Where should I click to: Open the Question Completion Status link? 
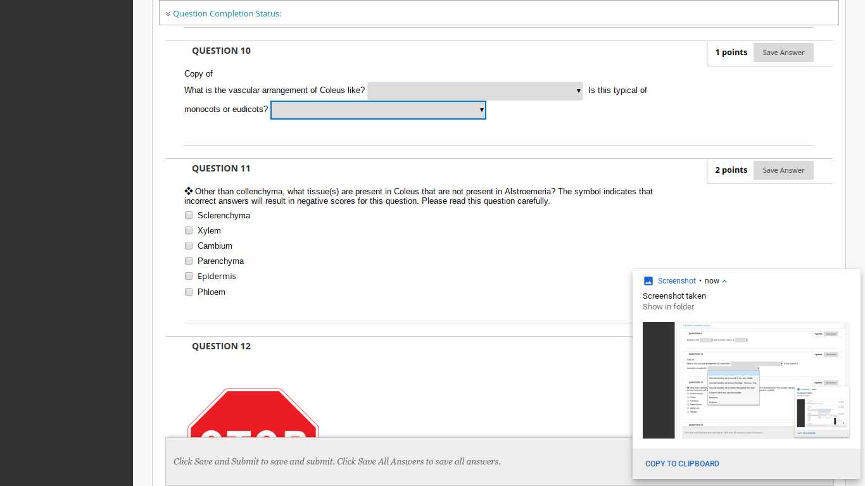coord(227,13)
